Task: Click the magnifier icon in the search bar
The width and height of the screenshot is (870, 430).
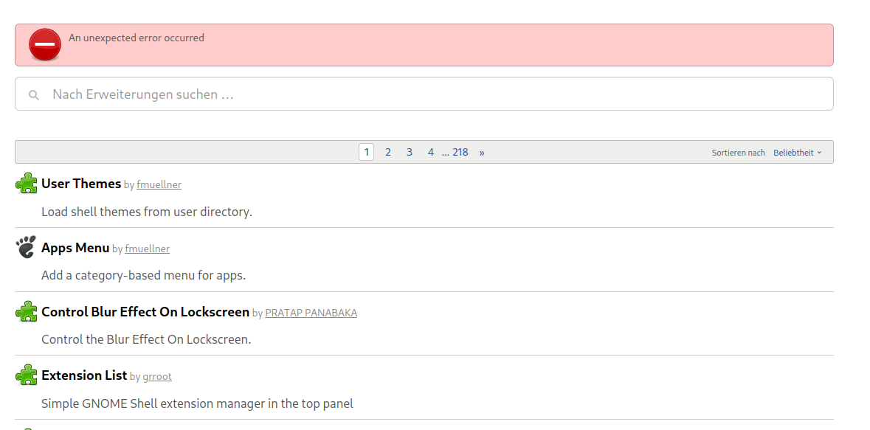Action: point(33,95)
